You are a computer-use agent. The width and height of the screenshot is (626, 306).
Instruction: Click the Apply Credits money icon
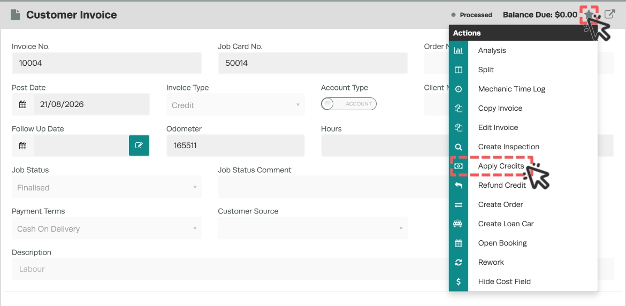pyautogui.click(x=459, y=166)
